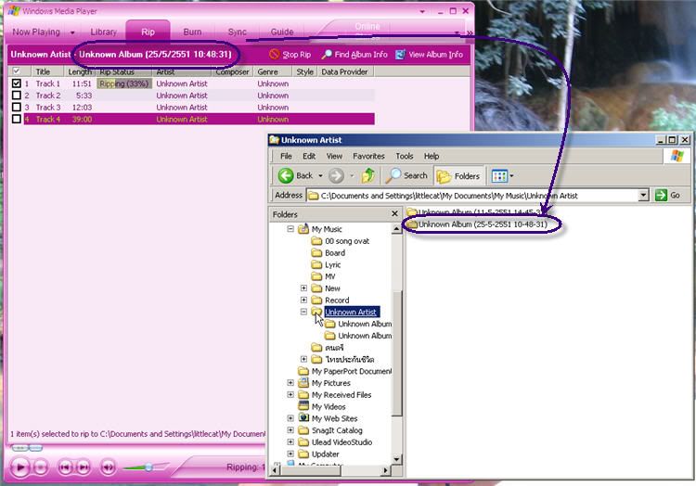Switch to the Sync tab
Viewport: 696px width, 486px height.
click(x=237, y=32)
